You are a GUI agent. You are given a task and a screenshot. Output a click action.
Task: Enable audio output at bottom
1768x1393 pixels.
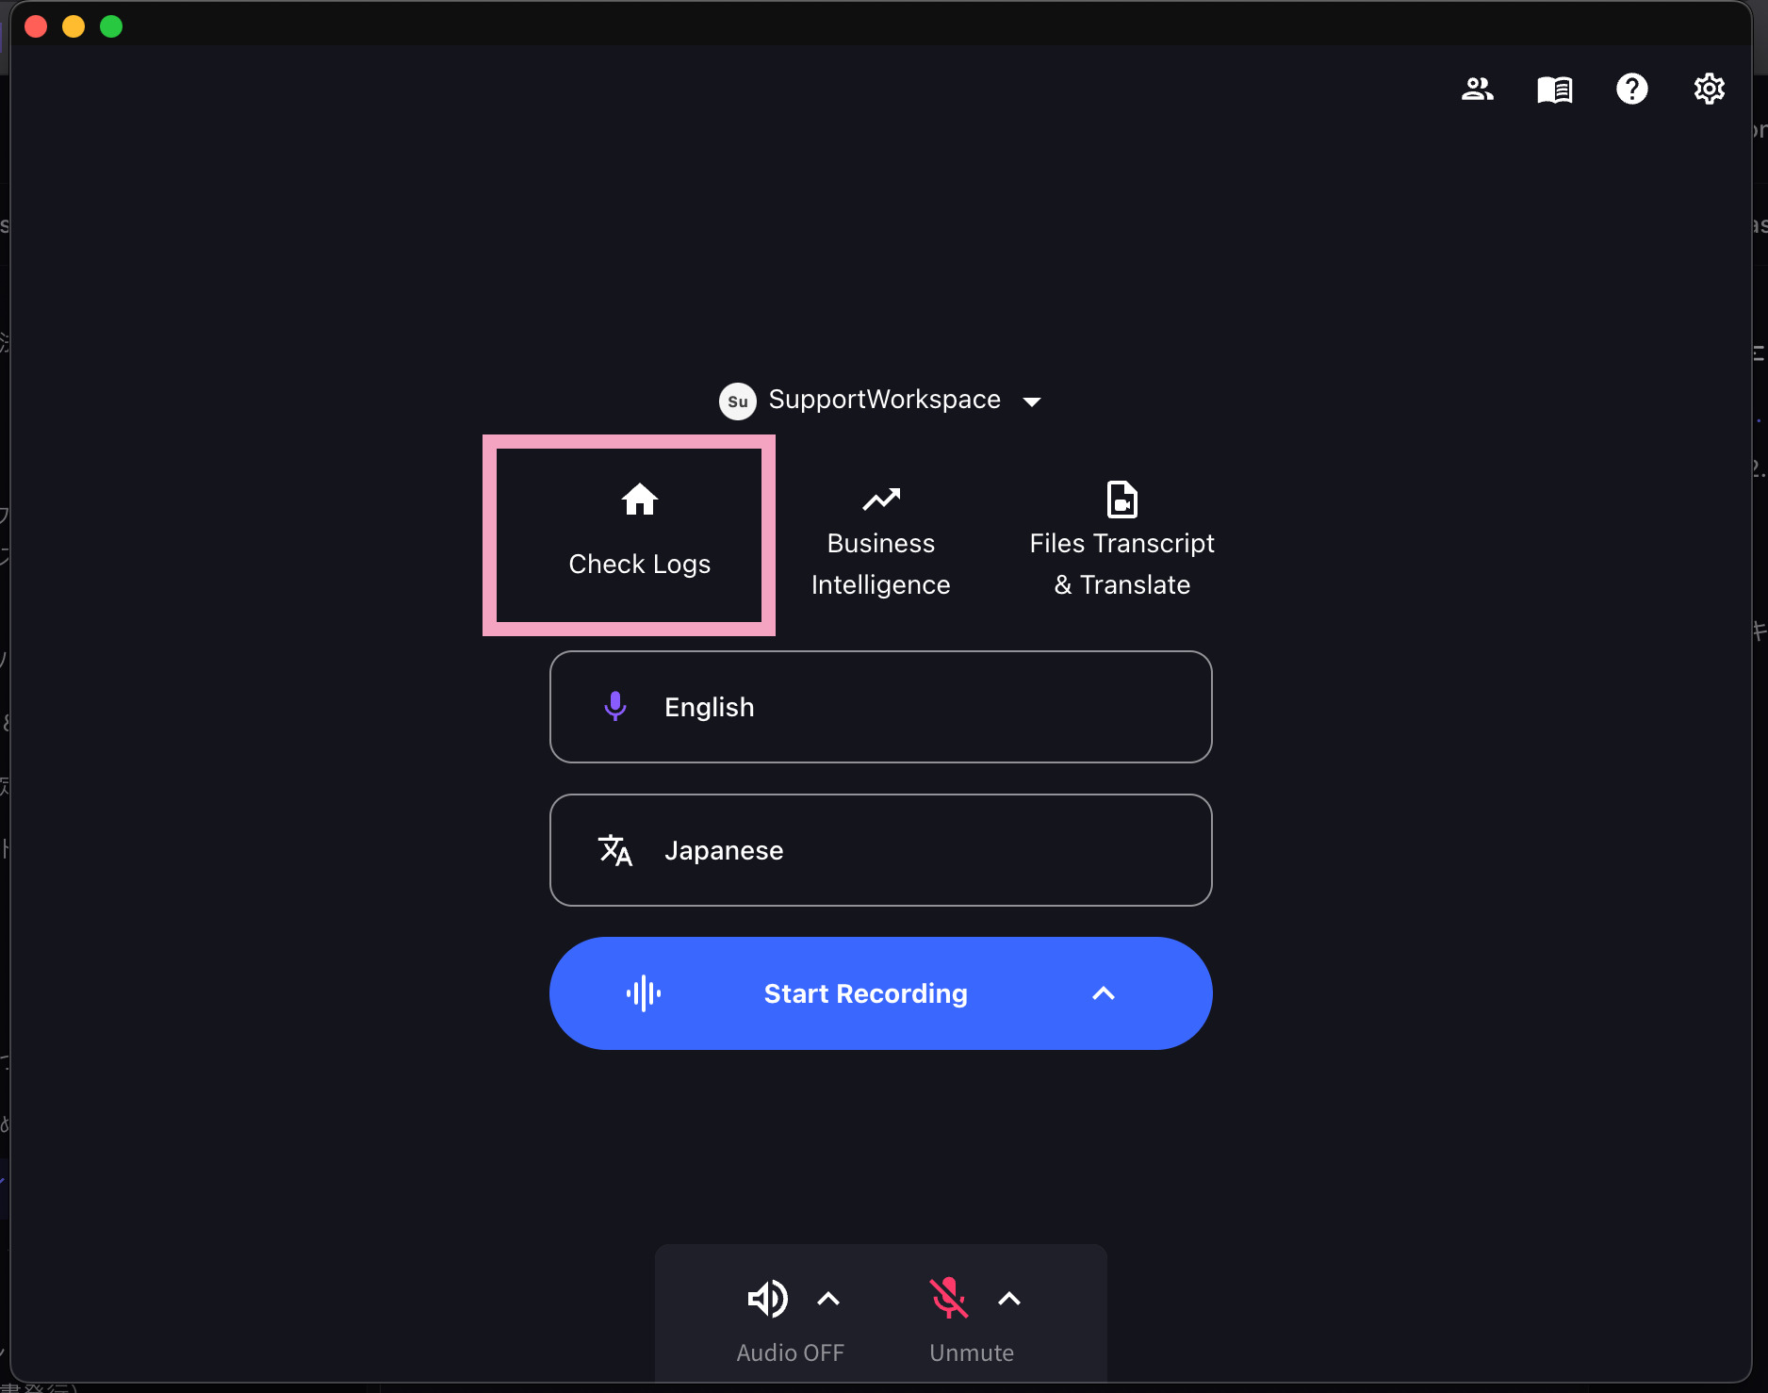767,1299
